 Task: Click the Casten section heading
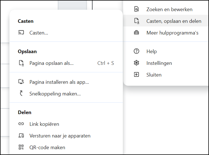pos(26,21)
